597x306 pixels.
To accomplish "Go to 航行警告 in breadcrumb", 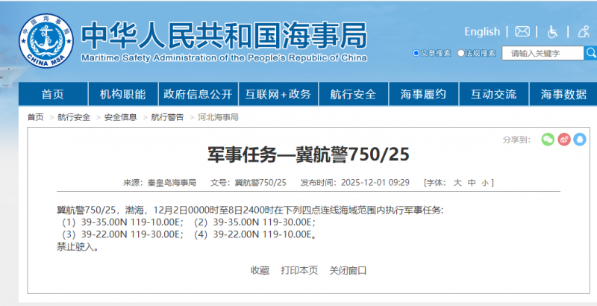I will [x=167, y=117].
